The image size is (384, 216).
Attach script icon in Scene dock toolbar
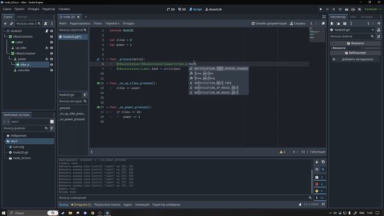pyautogui.click(x=46, y=23)
